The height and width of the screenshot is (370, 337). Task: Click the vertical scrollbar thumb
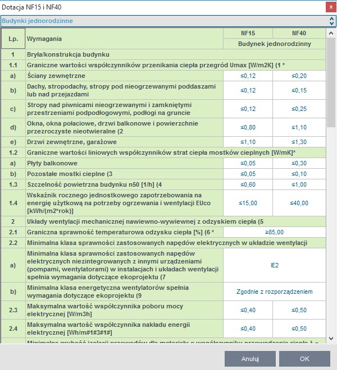[331, 82]
